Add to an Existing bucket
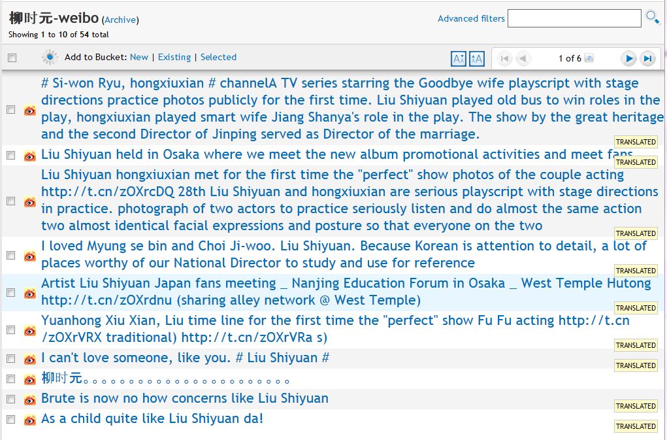 [174, 57]
